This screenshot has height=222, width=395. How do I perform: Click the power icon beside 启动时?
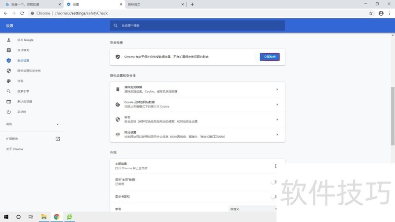coord(9,112)
